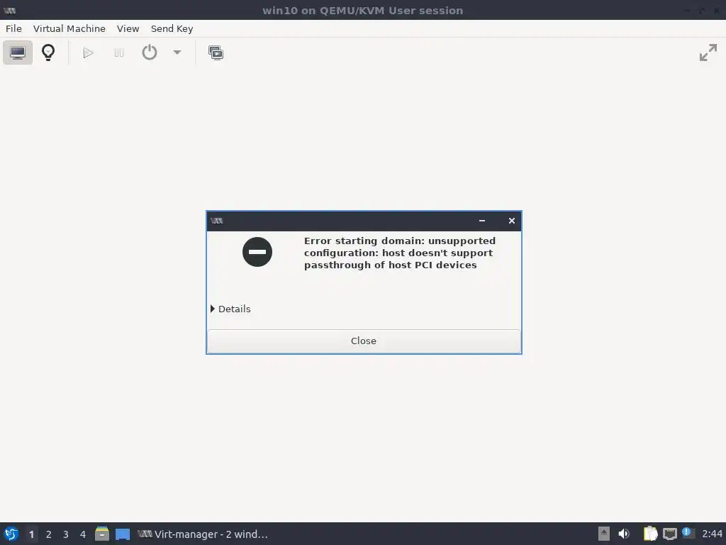
Task: Show the graphical console view
Action: [x=18, y=53]
